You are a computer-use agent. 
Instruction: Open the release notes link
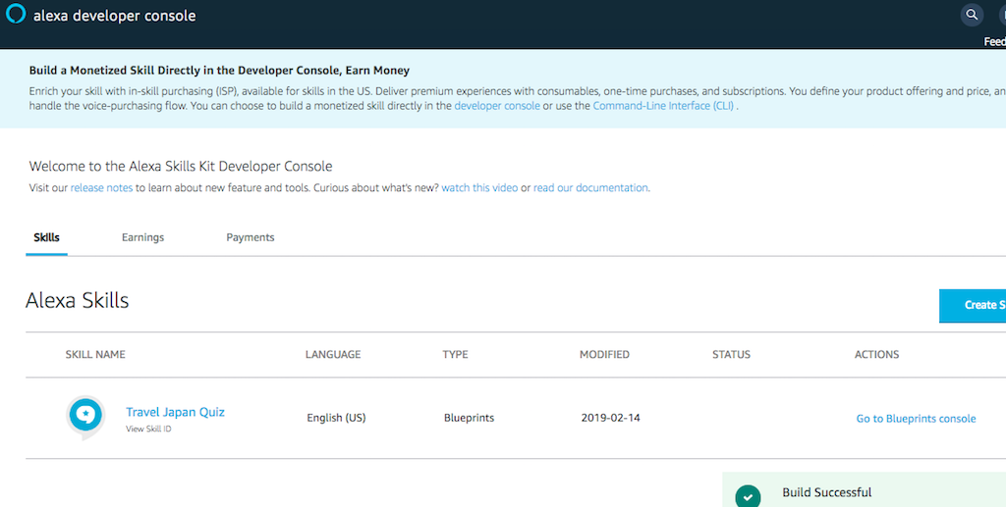[x=101, y=187]
